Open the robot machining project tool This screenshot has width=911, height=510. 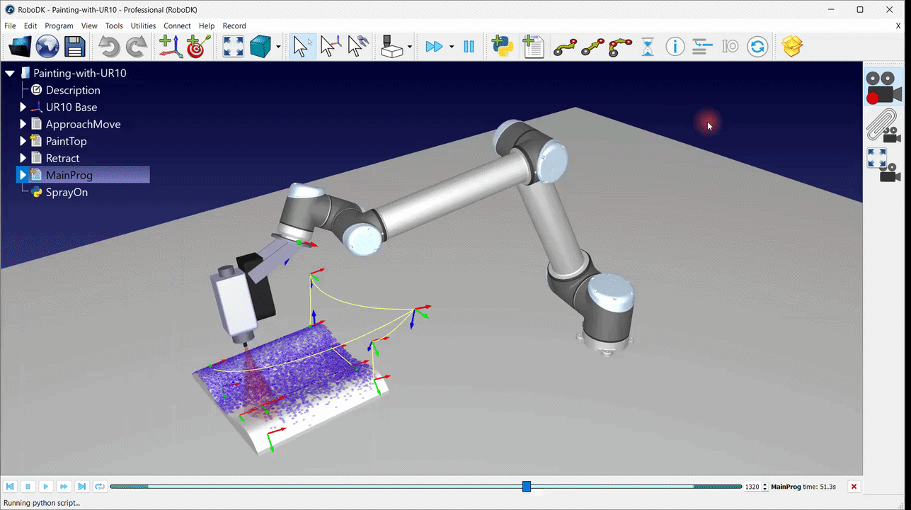[x=391, y=47]
